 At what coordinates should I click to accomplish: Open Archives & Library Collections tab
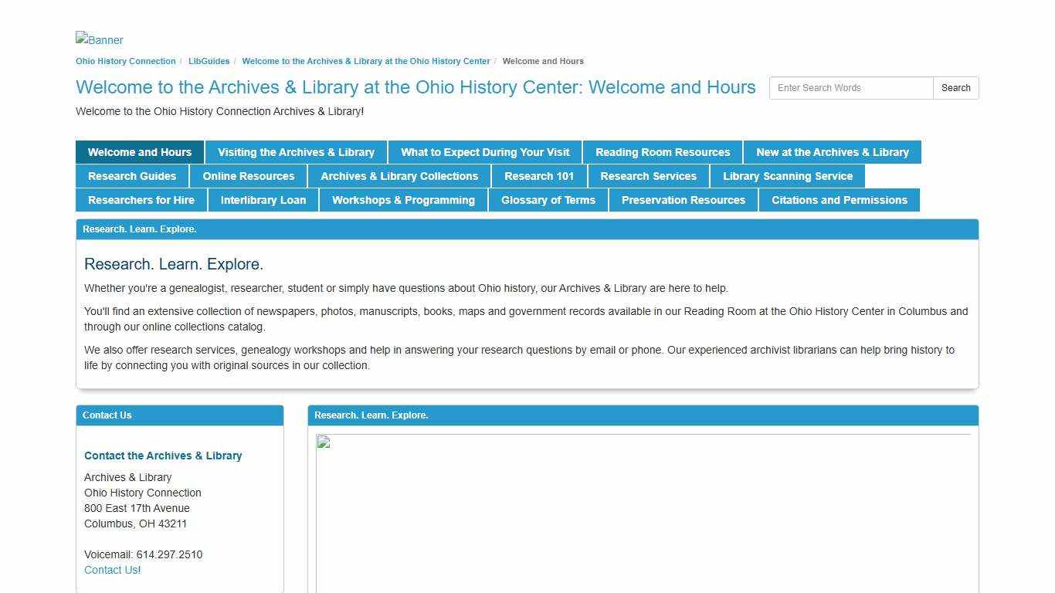pyautogui.click(x=399, y=176)
